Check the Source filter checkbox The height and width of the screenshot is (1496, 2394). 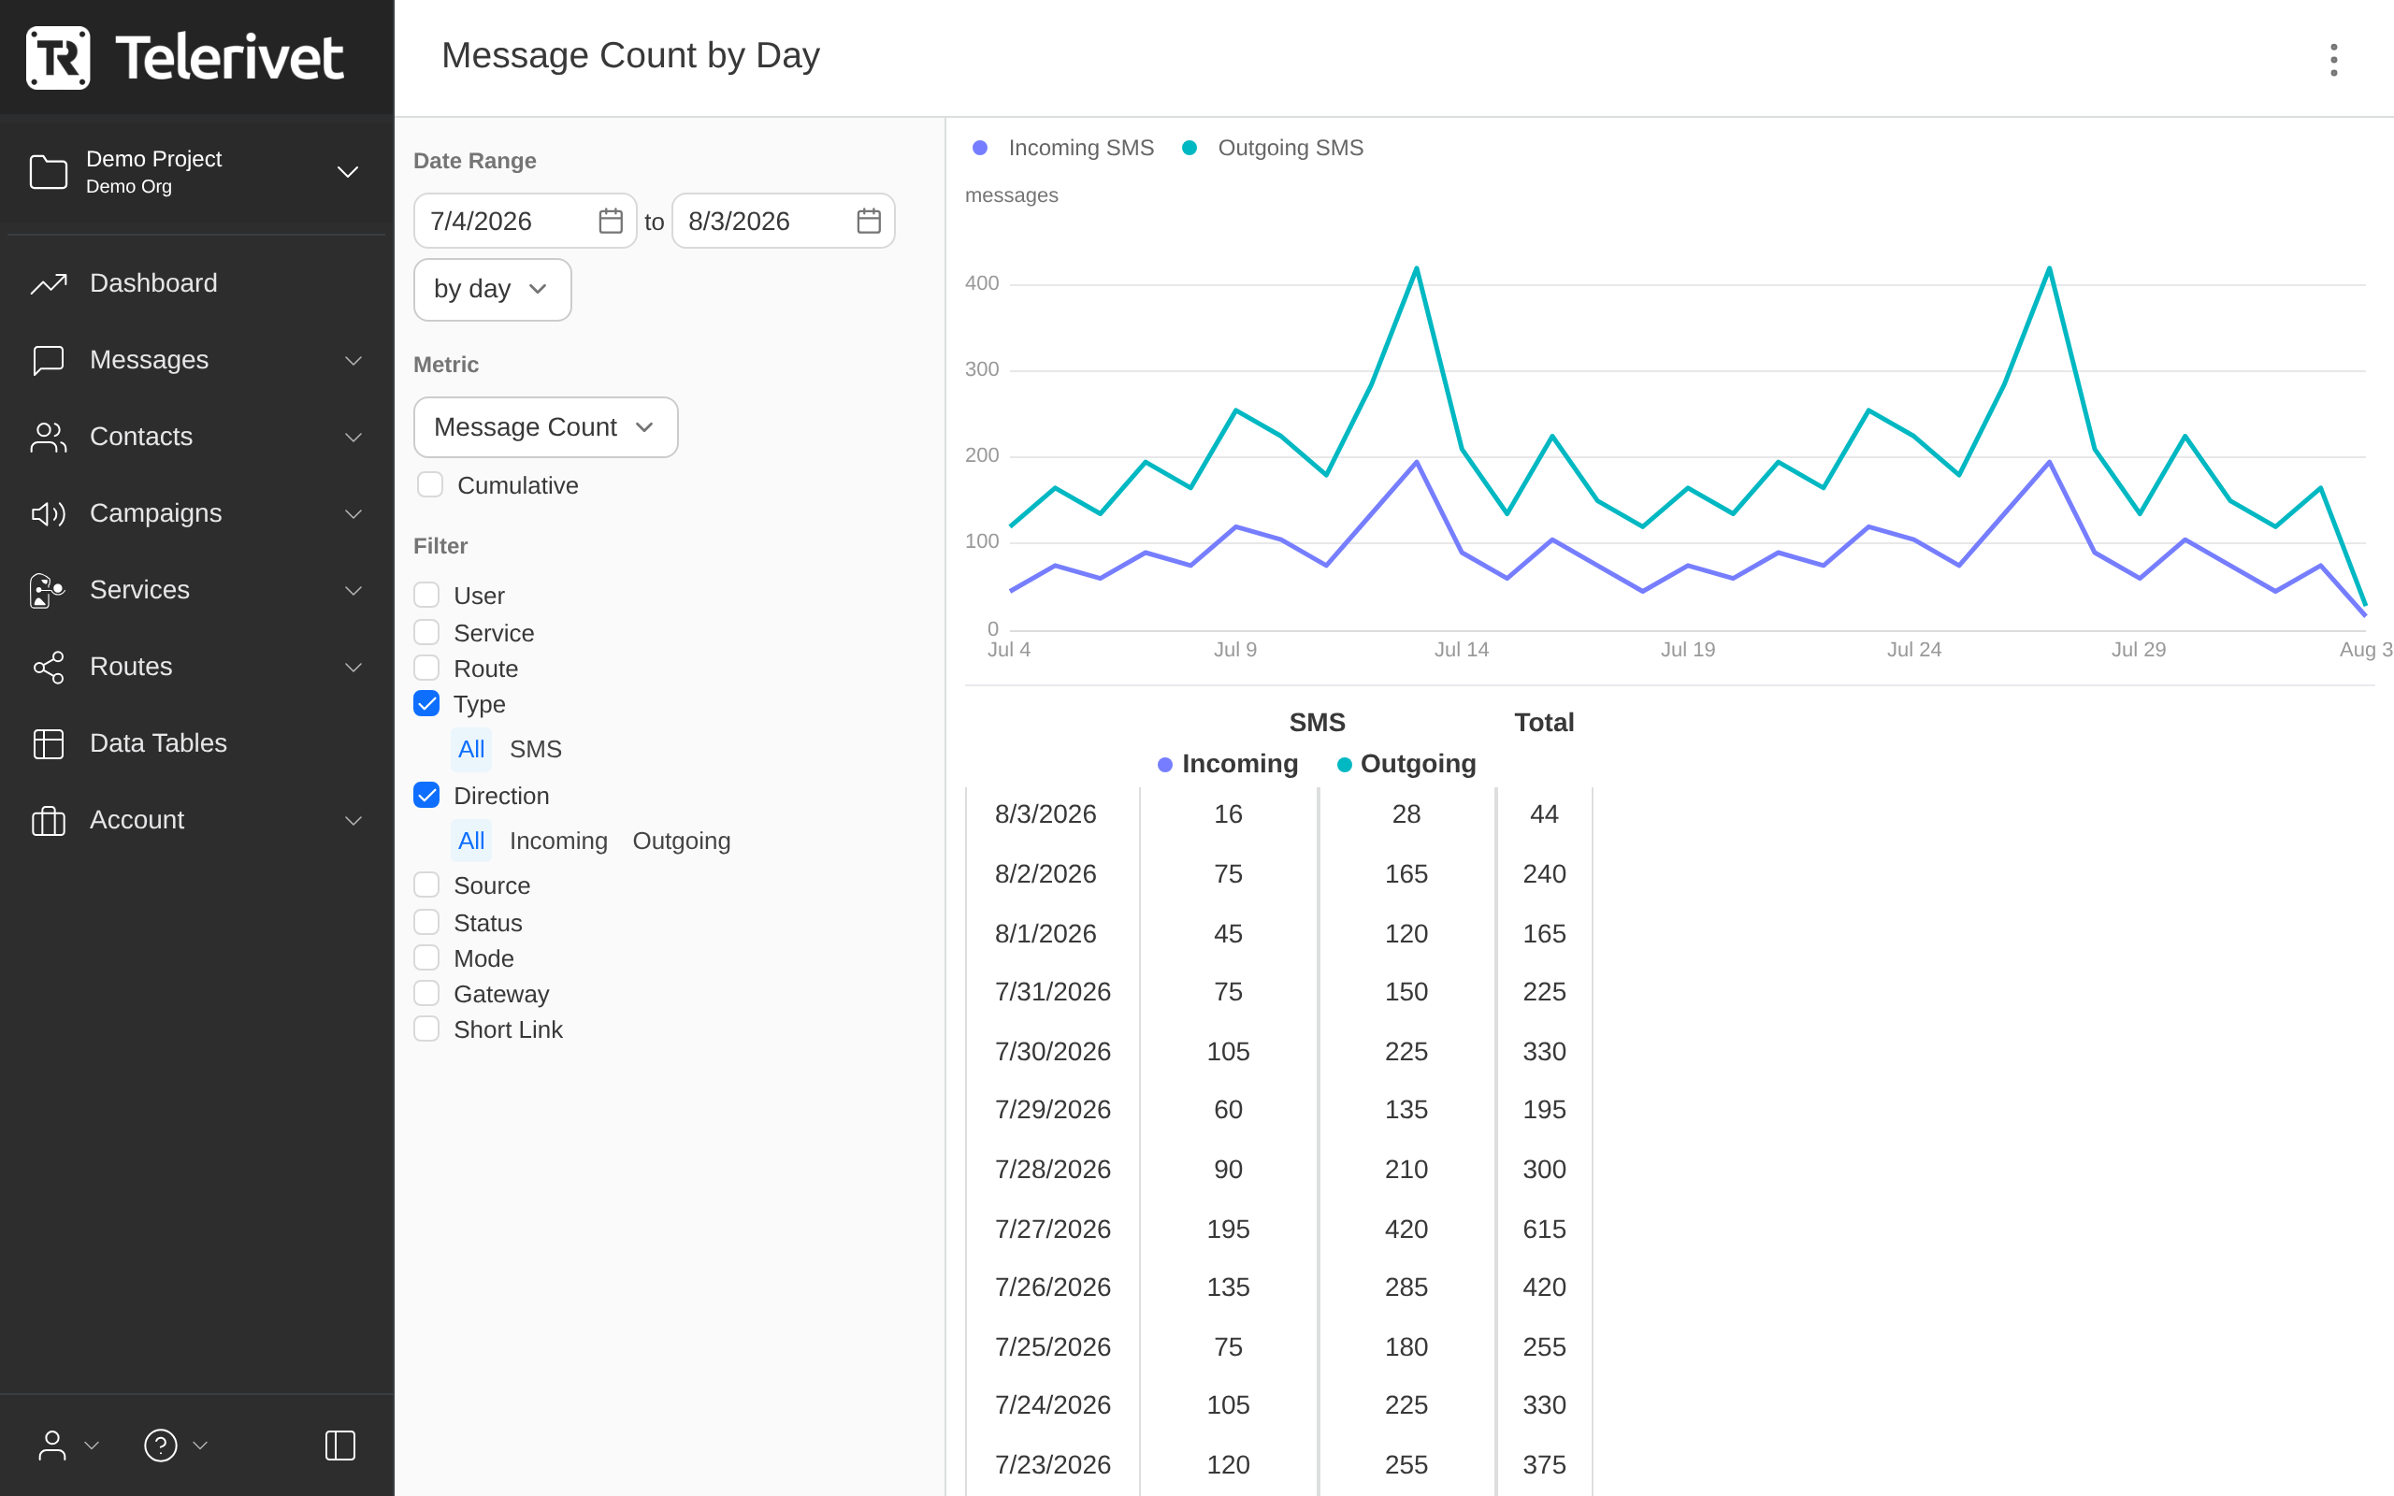pyautogui.click(x=426, y=885)
